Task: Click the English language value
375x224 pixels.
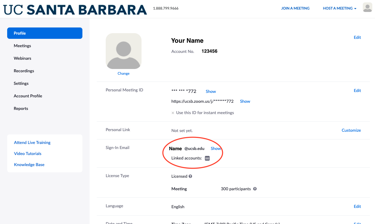Action: [x=178, y=207]
